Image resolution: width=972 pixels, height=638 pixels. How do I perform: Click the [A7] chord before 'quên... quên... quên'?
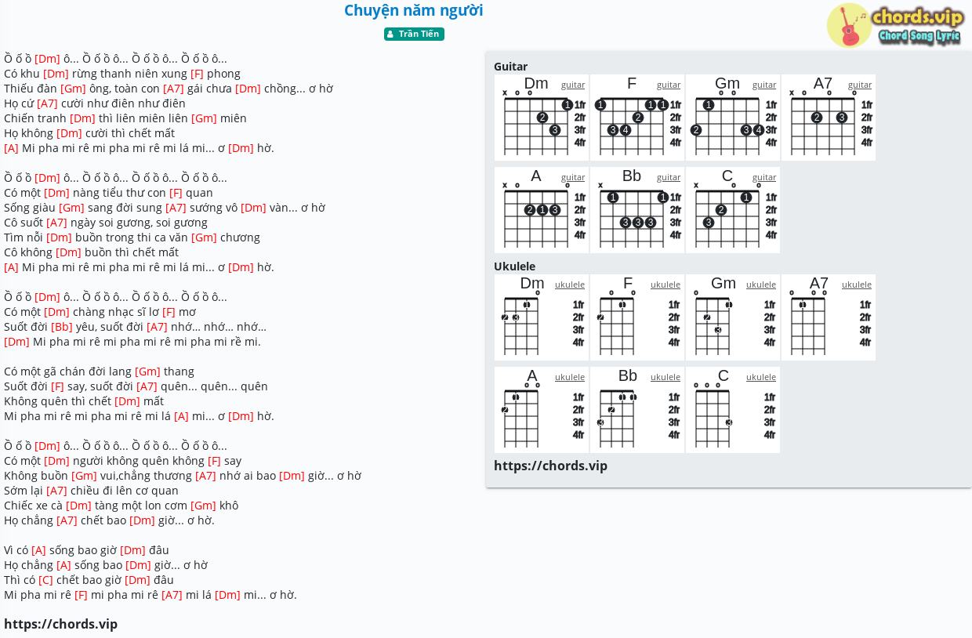point(147,386)
